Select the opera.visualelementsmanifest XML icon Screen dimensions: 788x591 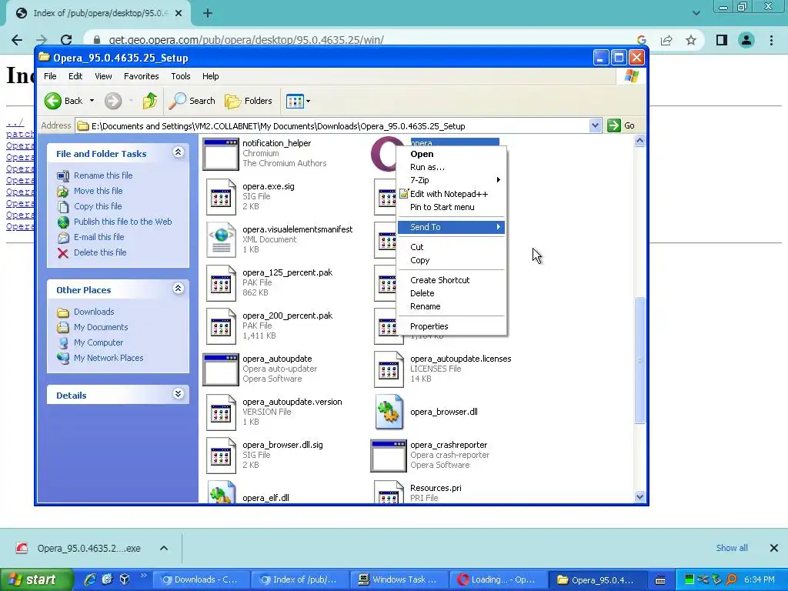coord(221,240)
